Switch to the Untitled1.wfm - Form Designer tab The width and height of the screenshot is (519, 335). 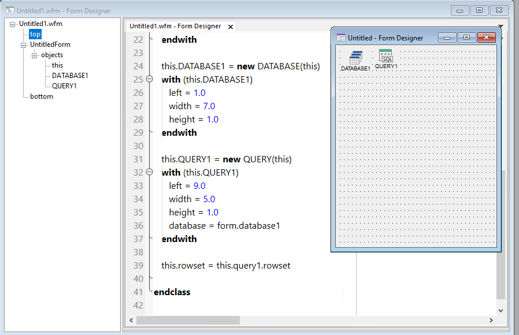point(175,26)
